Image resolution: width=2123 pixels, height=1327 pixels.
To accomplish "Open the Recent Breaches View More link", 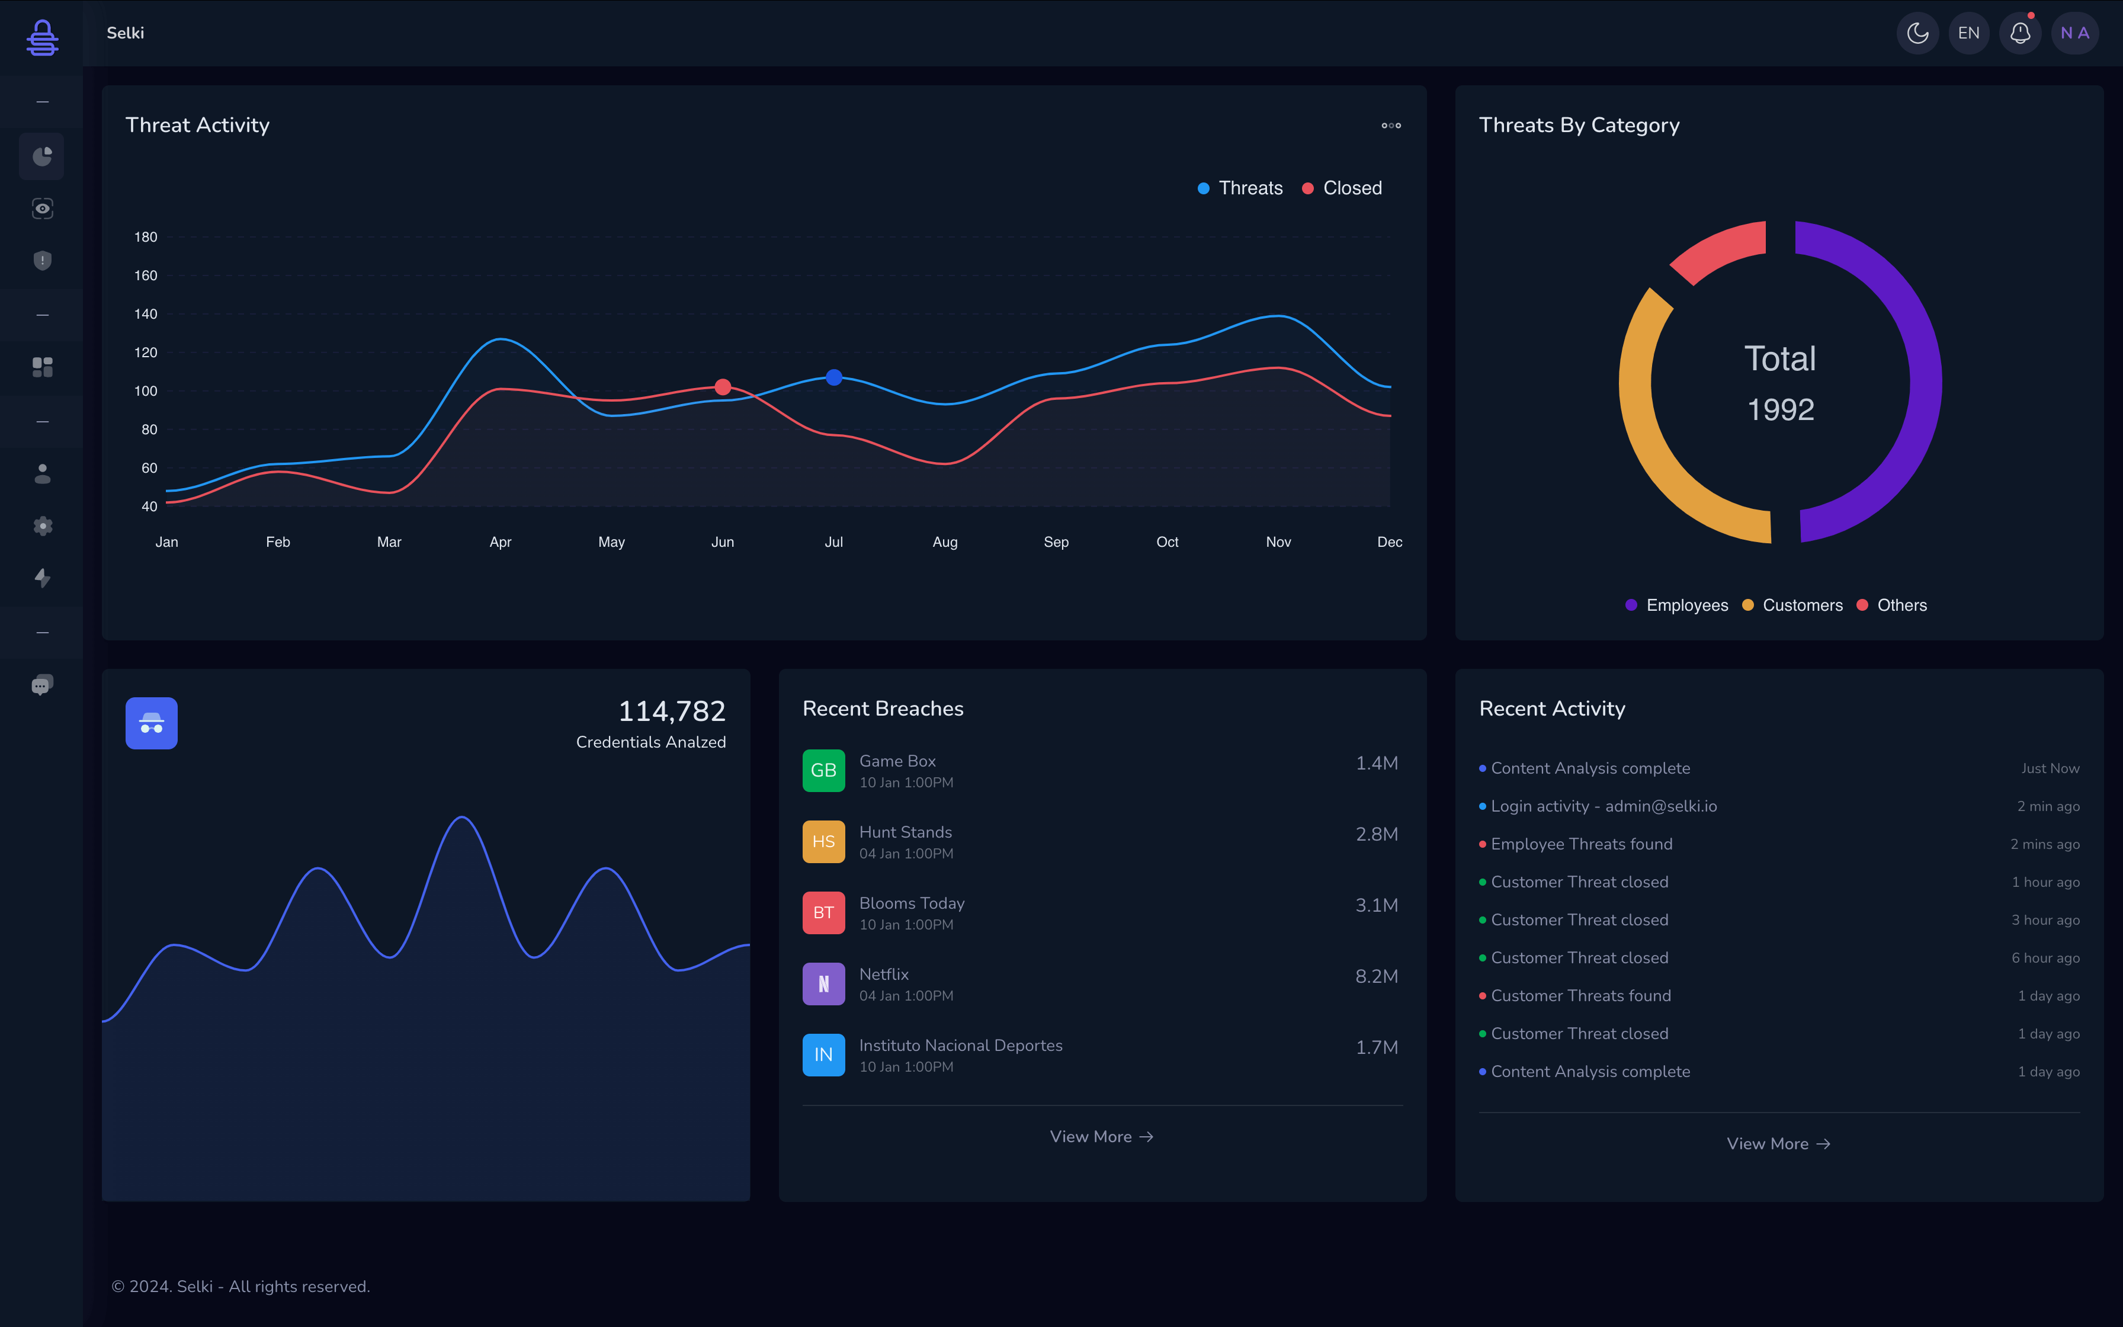I will coord(1101,1136).
